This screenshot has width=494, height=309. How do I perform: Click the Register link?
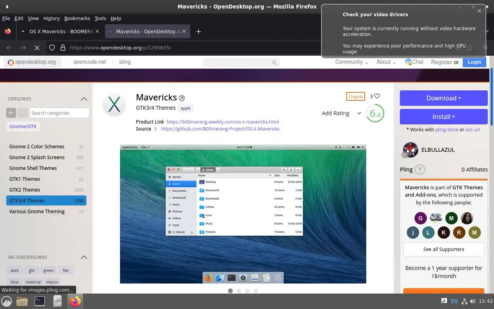coord(442,62)
